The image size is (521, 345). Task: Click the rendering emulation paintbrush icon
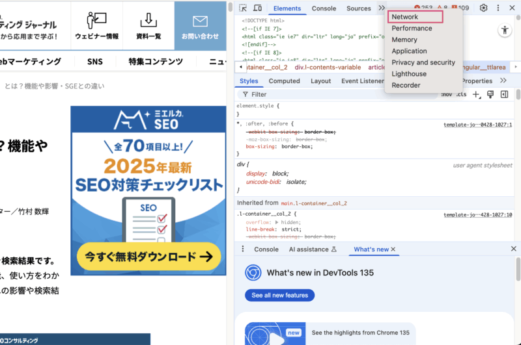(x=490, y=94)
